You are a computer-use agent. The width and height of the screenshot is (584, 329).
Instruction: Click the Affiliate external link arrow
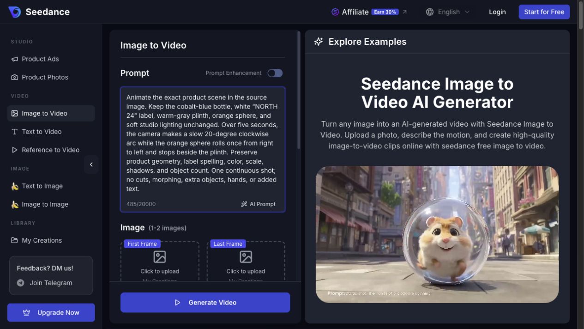[x=405, y=12]
